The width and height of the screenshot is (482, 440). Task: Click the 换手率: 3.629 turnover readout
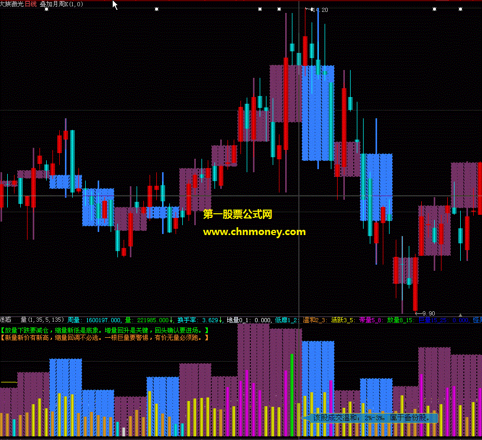[x=200, y=320]
